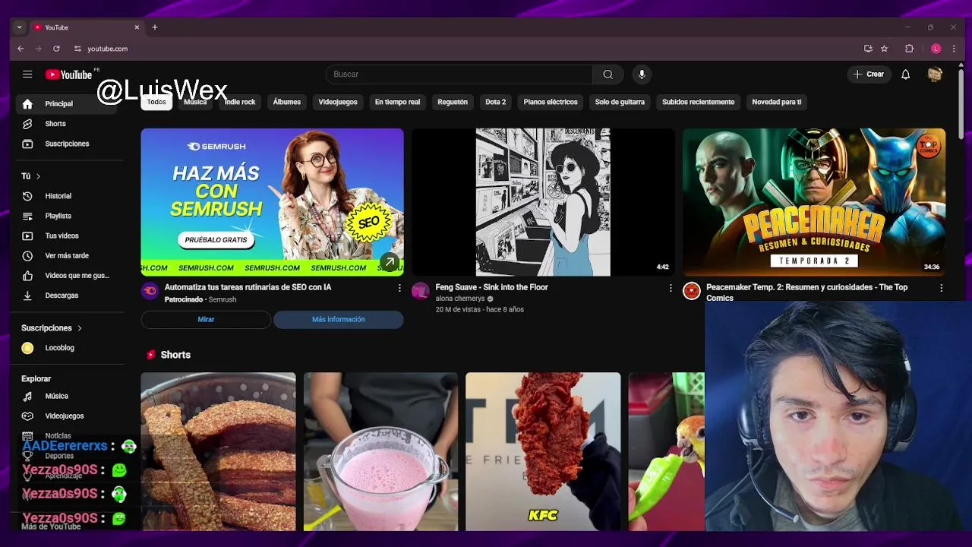This screenshot has height=547, width=972.
Task: Open more options for Peacemaker video
Action: (x=941, y=288)
